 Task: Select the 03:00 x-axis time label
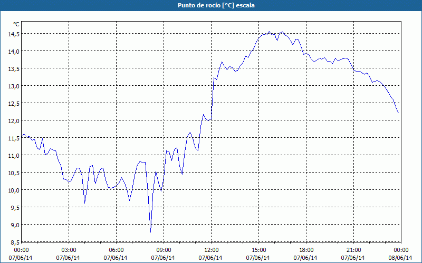(69, 250)
